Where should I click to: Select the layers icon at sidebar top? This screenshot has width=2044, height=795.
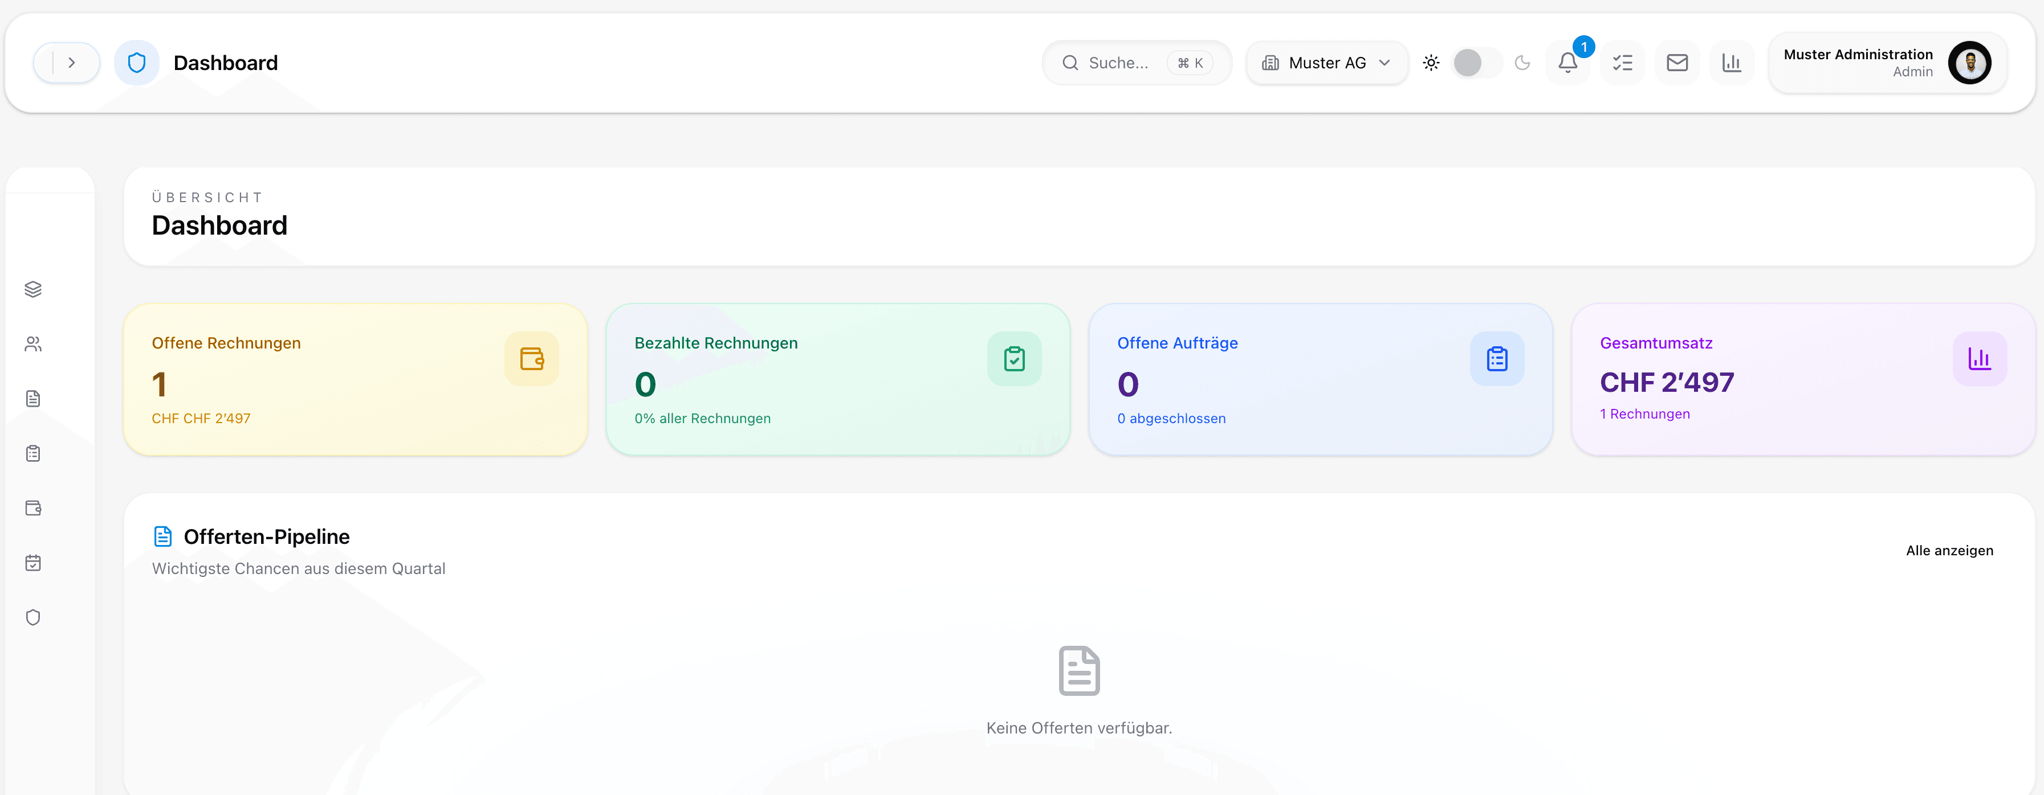click(32, 289)
